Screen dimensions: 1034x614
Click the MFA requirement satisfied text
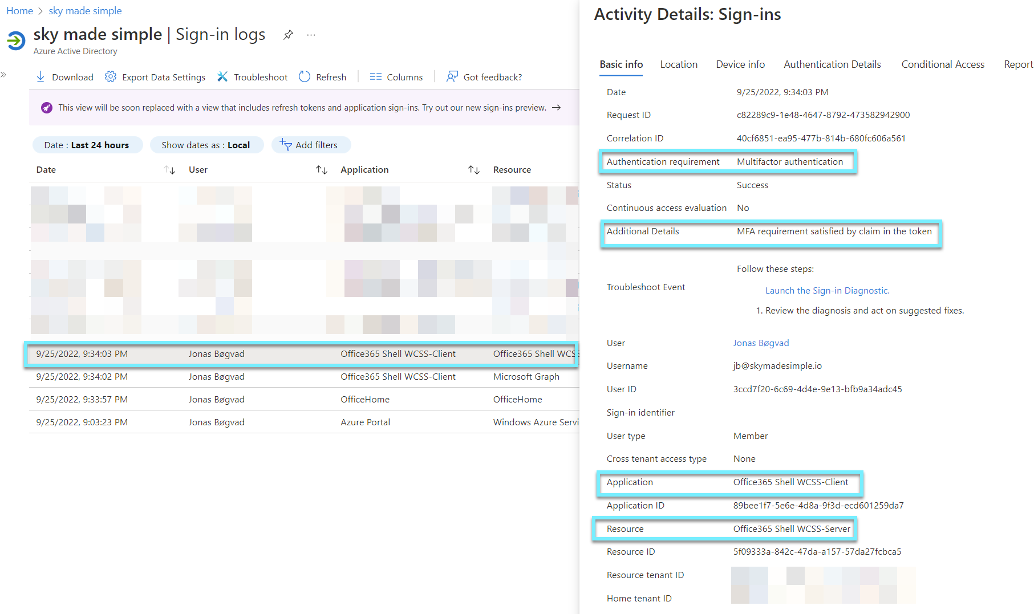point(834,231)
